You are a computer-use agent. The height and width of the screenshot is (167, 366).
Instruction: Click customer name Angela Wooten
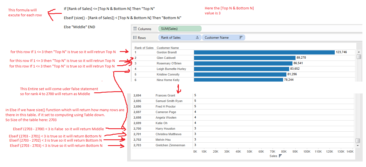(166, 118)
